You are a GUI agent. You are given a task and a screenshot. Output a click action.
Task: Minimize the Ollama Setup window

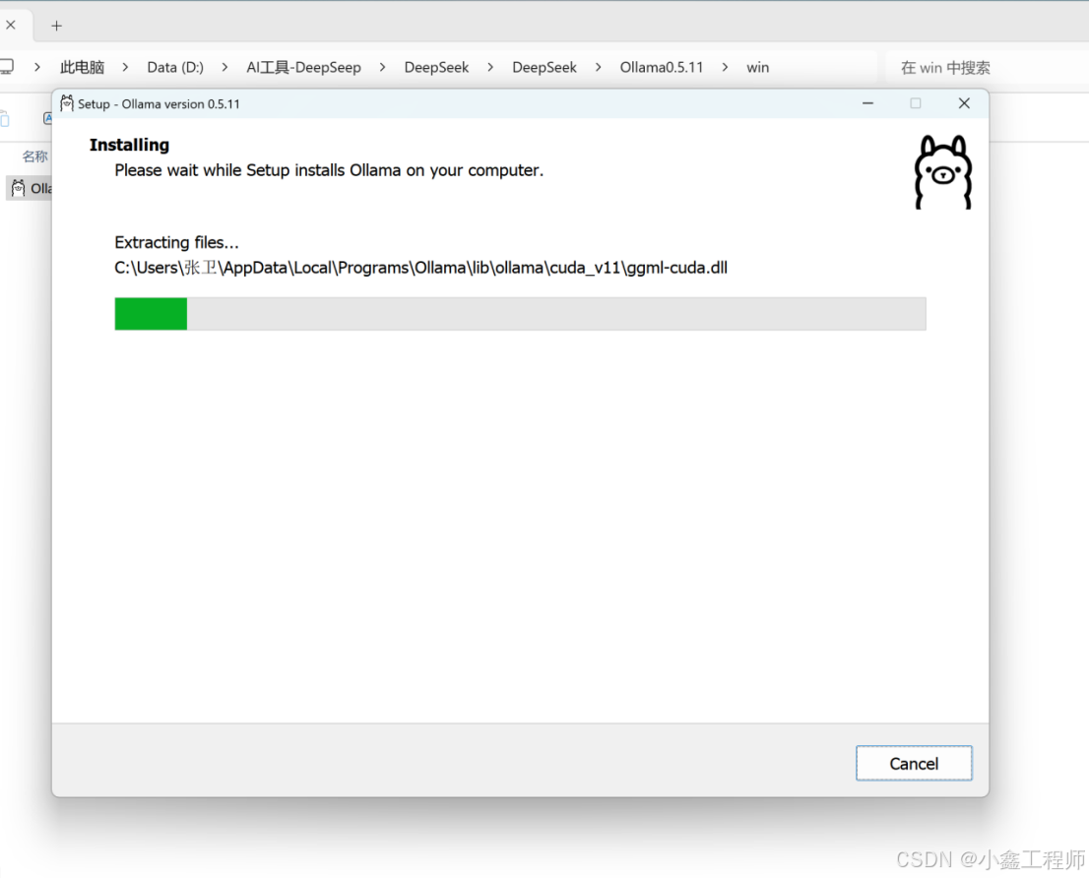tap(867, 103)
